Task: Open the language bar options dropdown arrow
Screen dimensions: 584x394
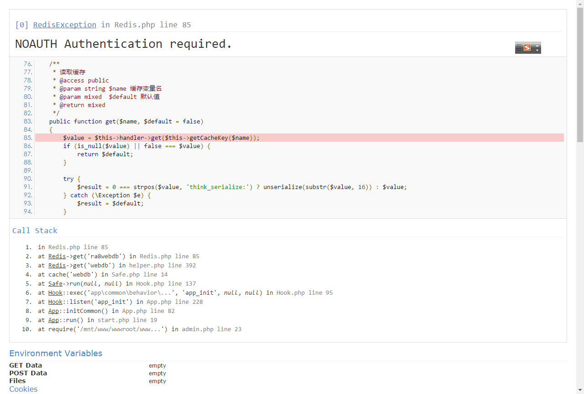Action: [x=537, y=51]
